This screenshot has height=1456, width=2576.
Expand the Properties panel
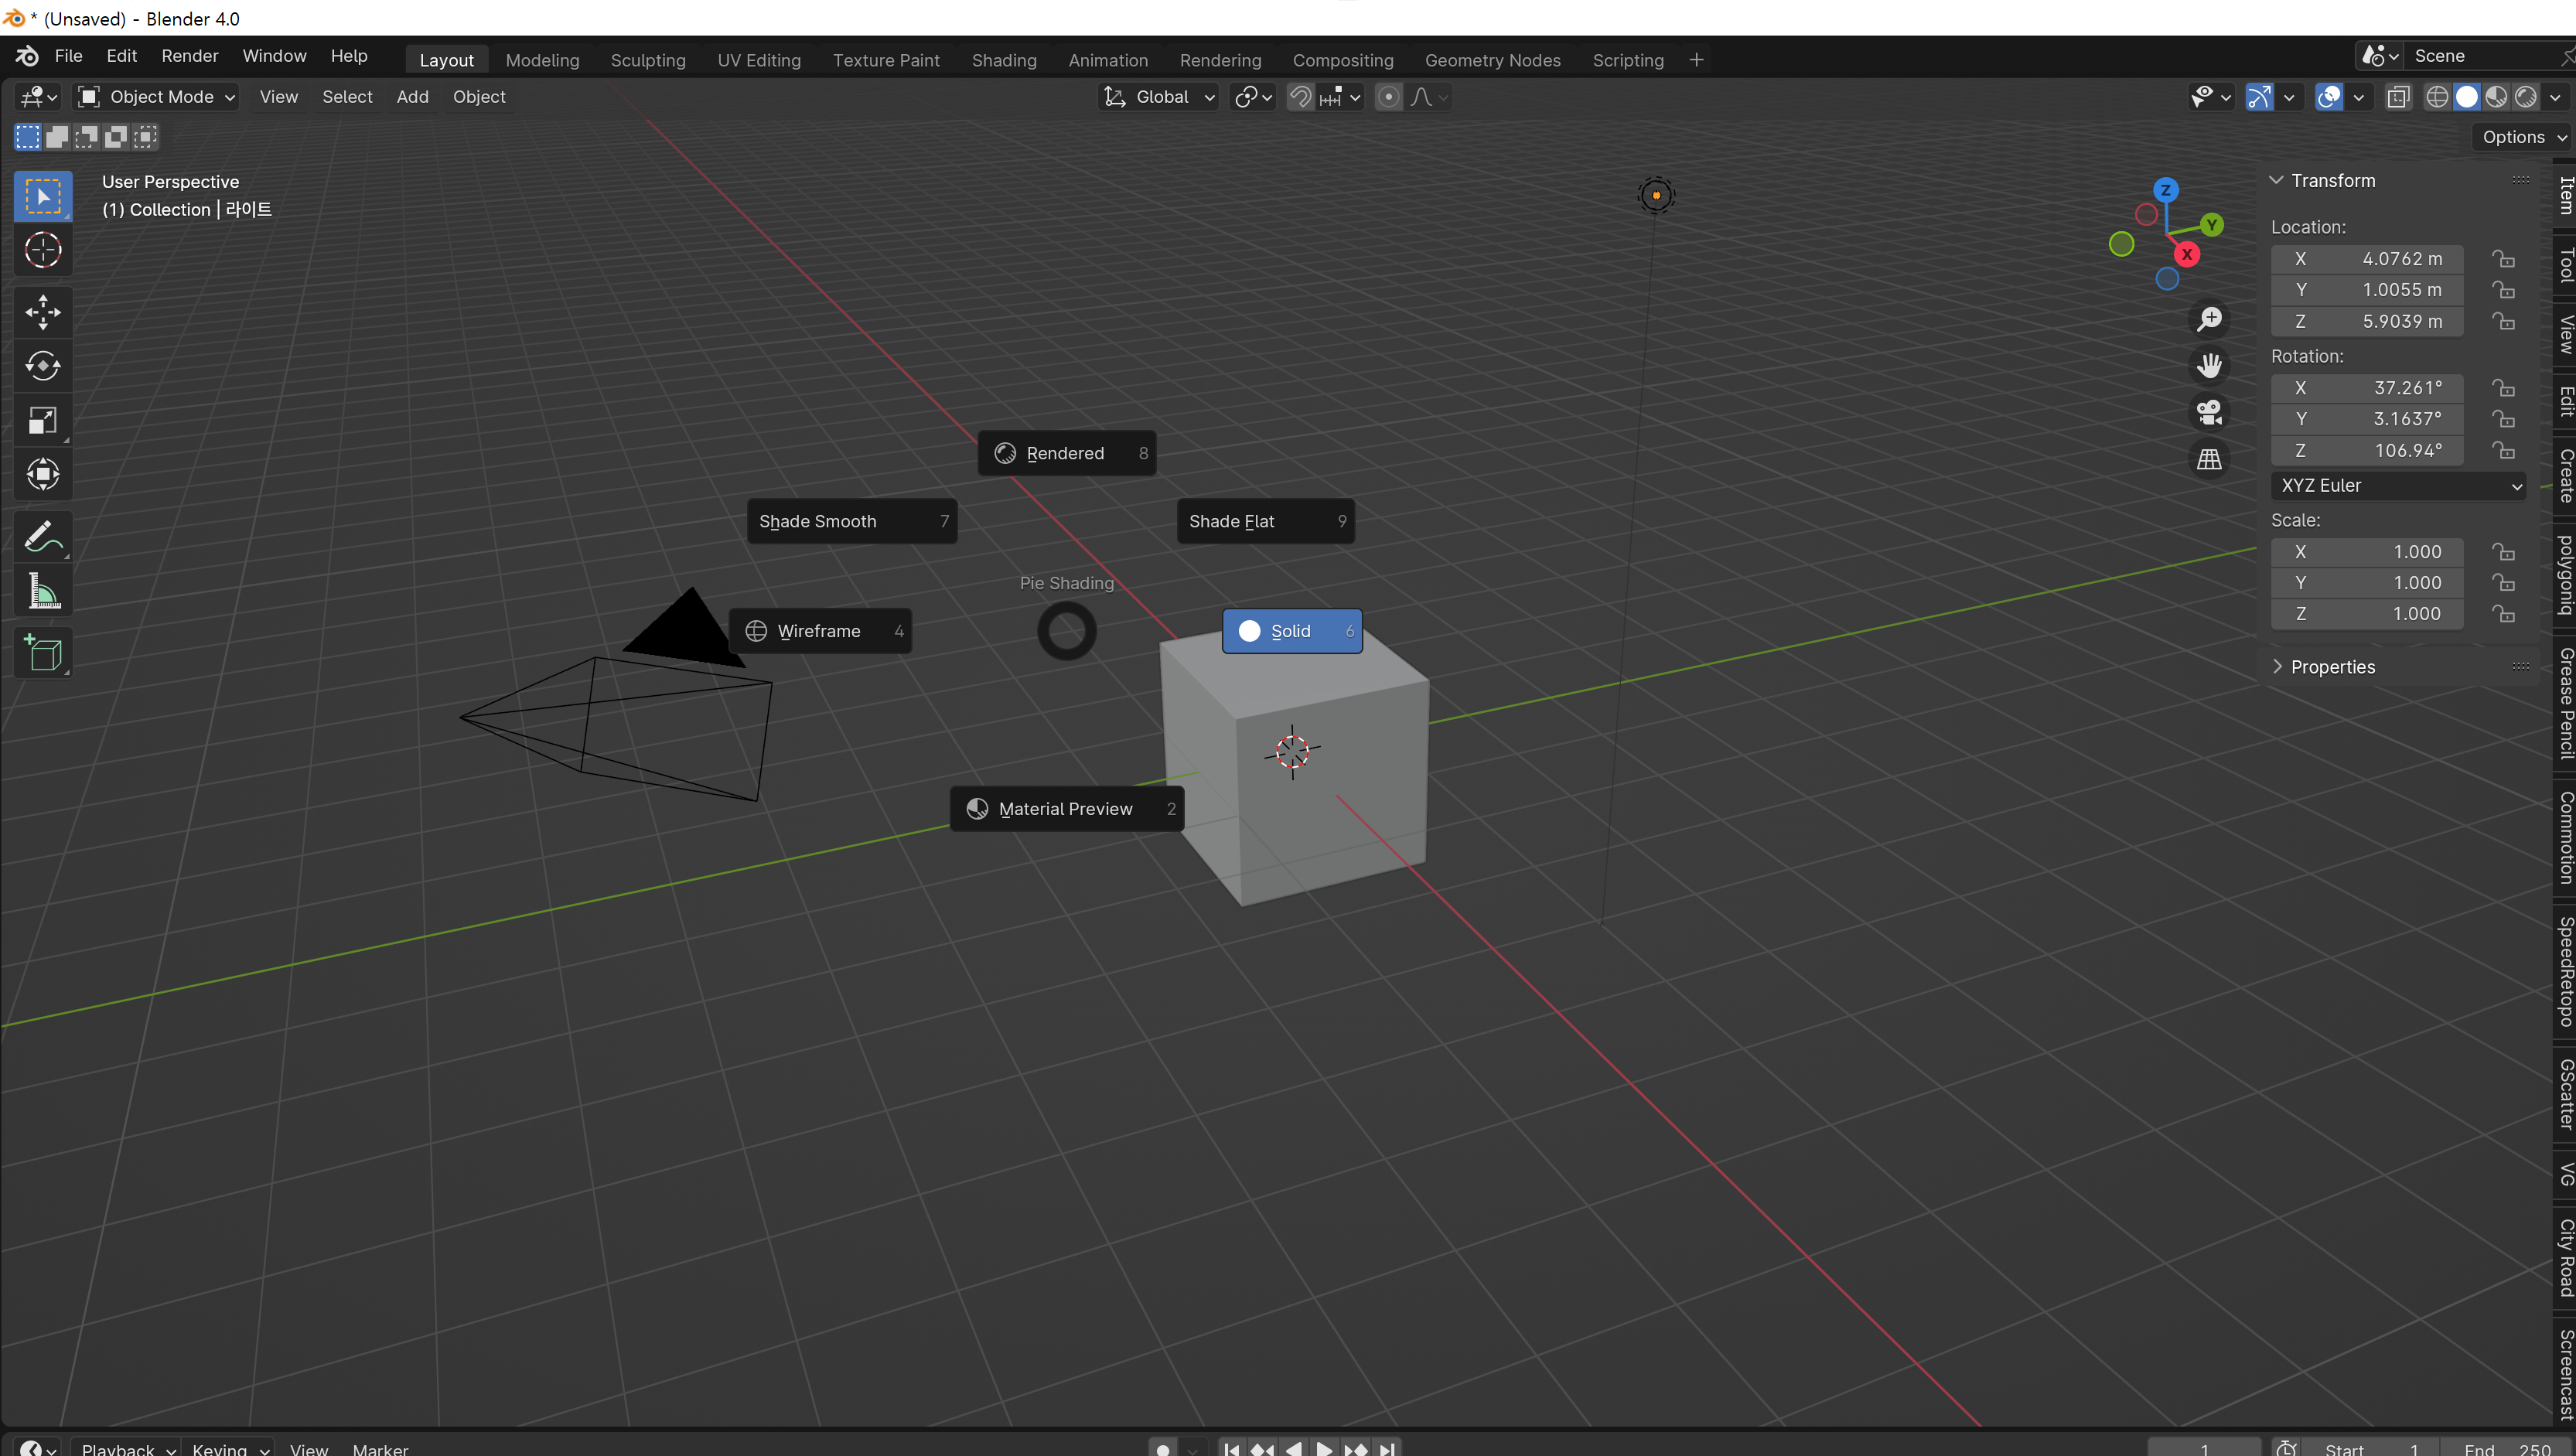point(2277,667)
